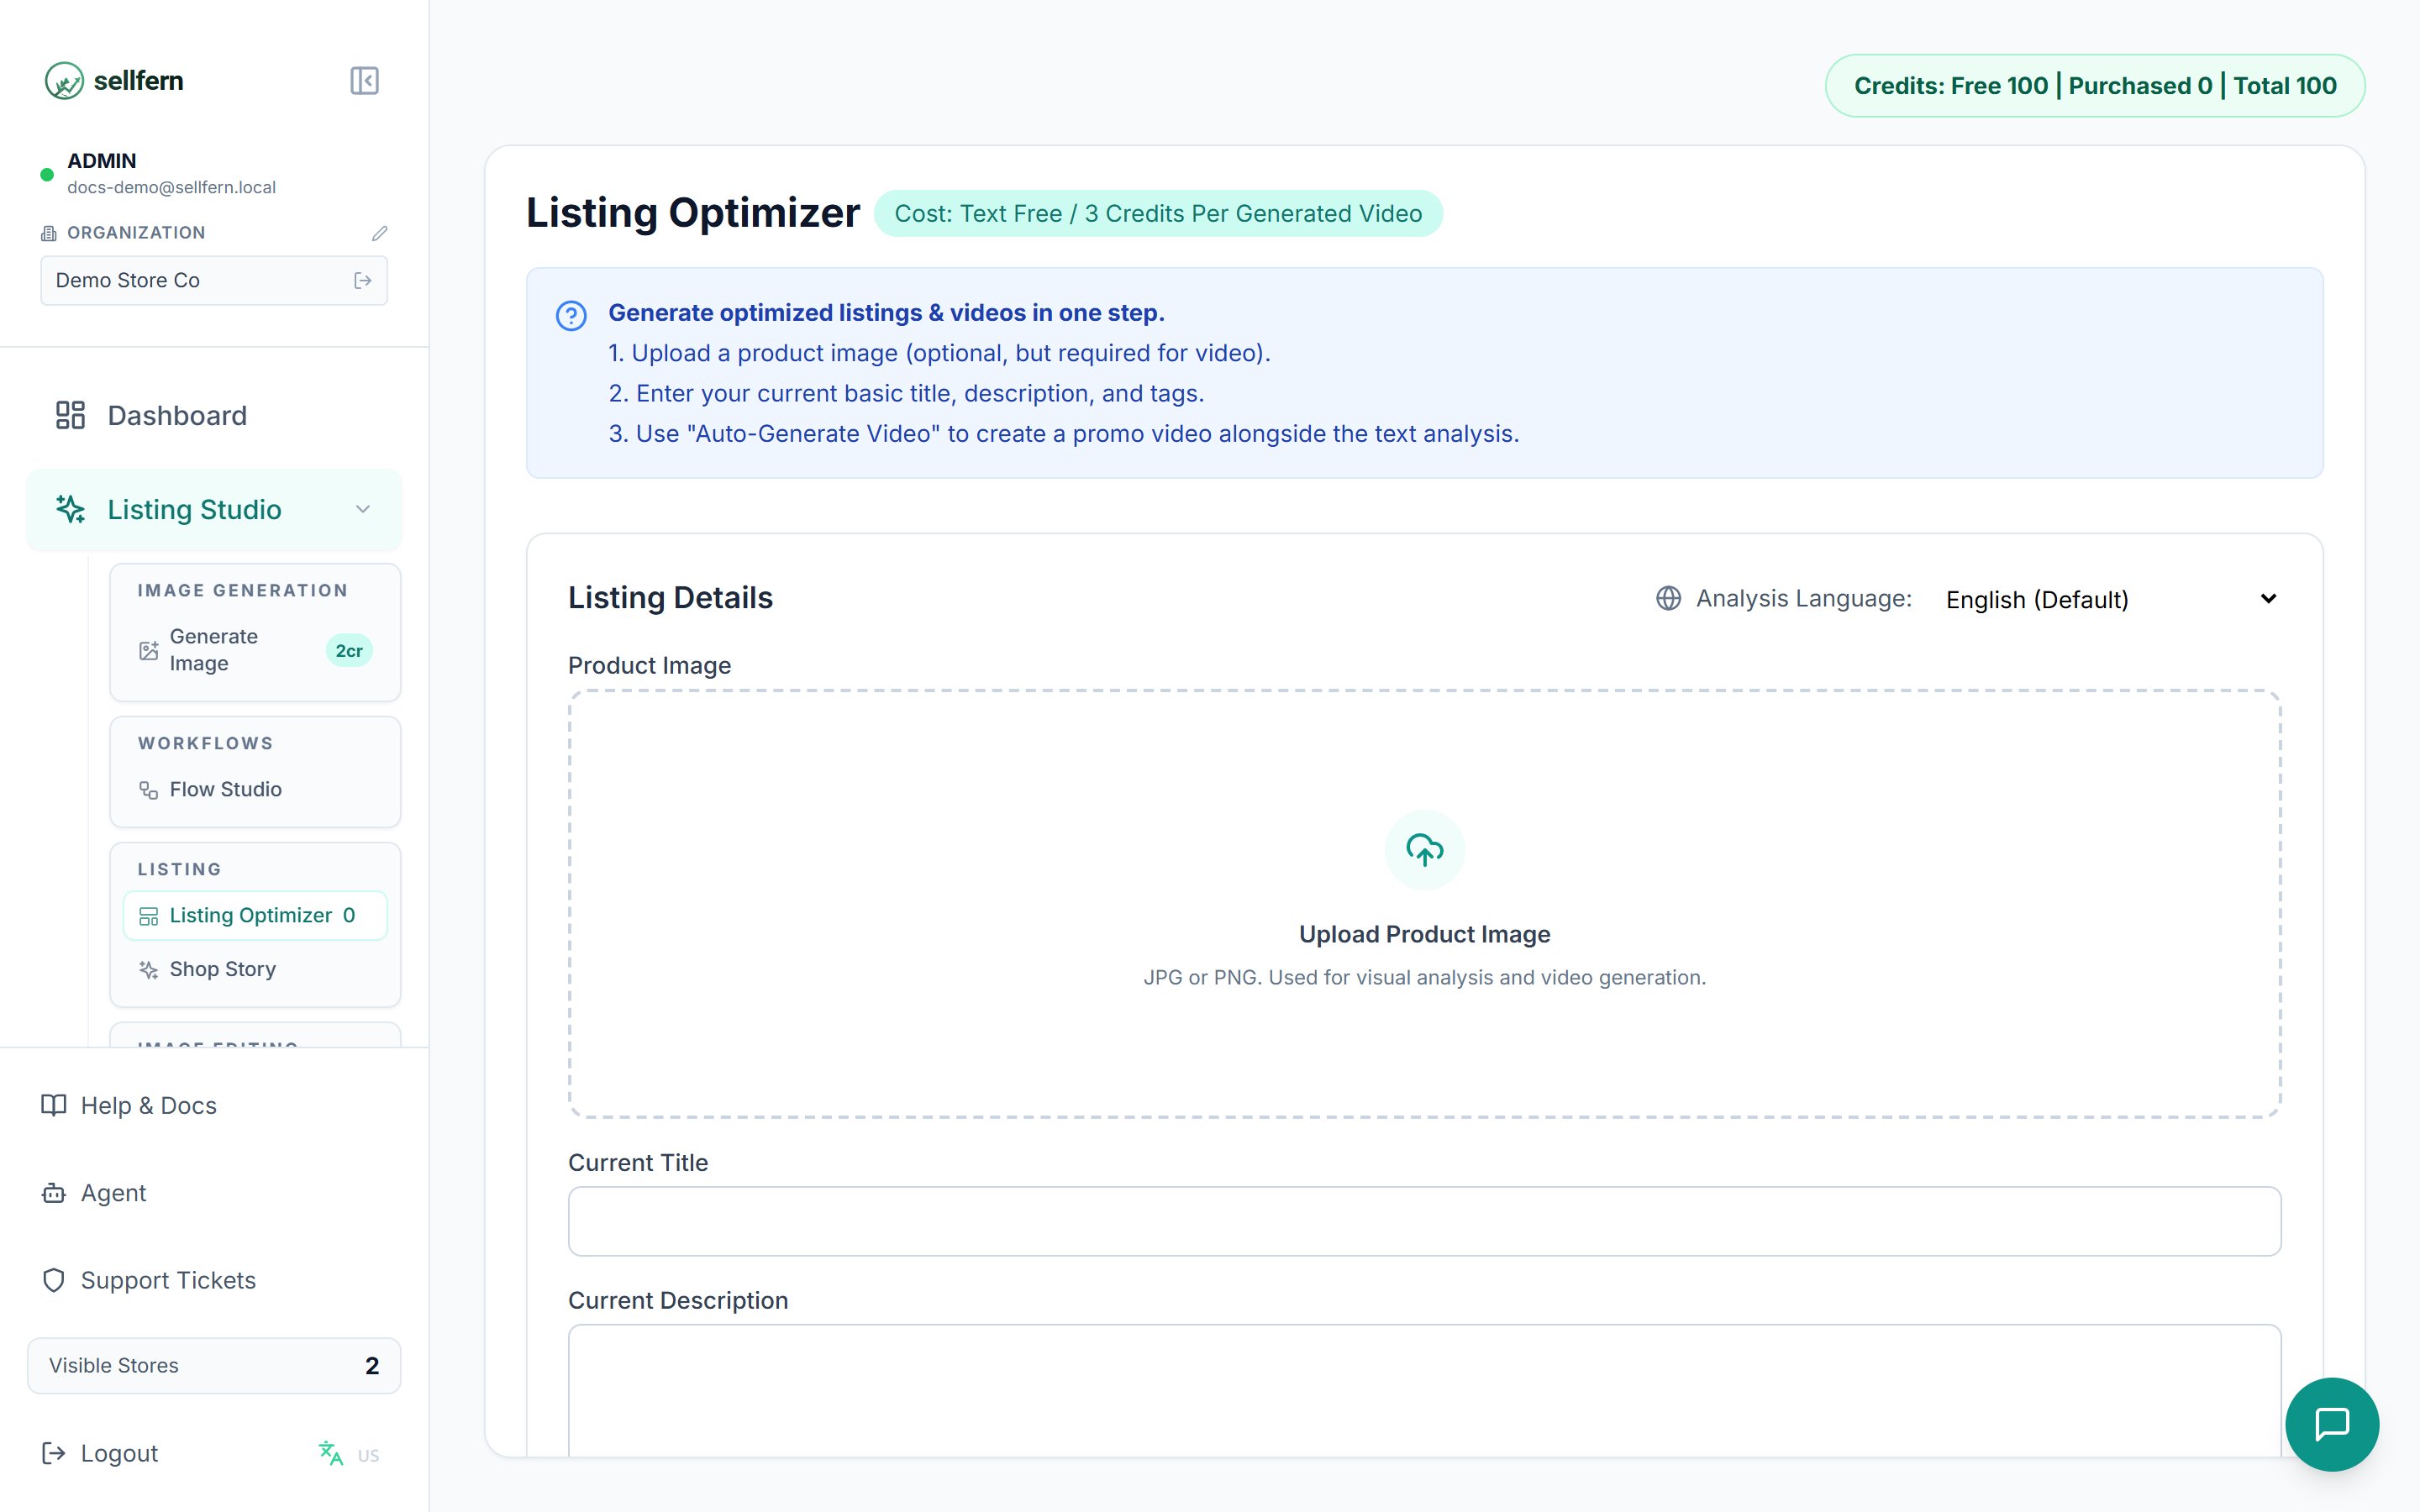Open Support Tickets link
Screen dimensions: 2420x1512
click(x=214, y=1280)
